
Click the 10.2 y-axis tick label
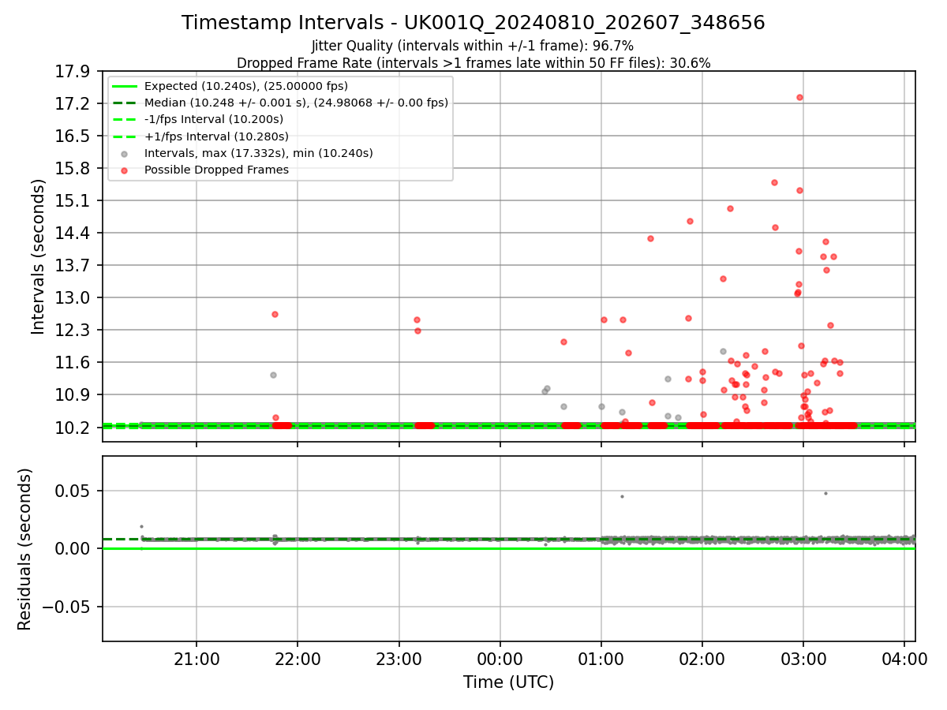tap(75, 428)
